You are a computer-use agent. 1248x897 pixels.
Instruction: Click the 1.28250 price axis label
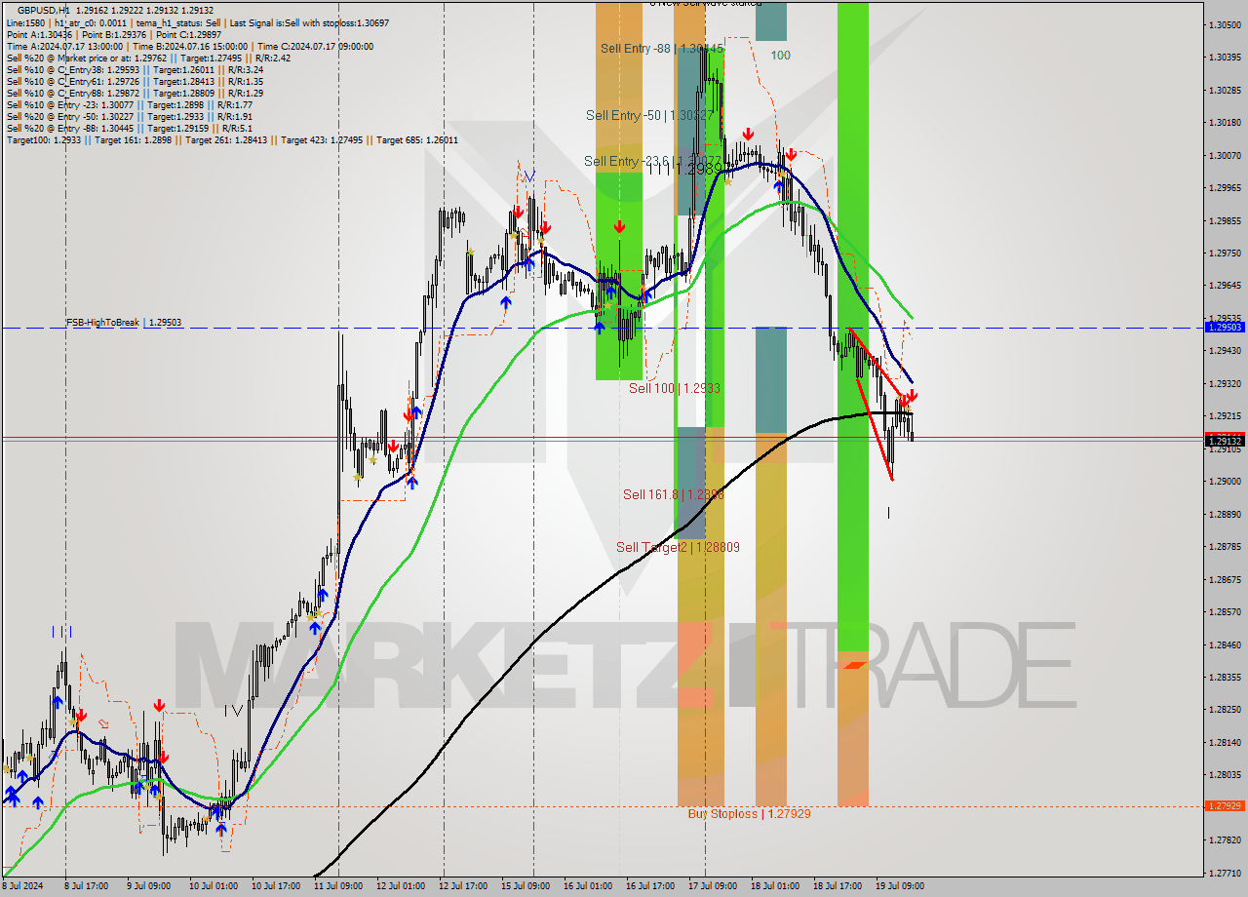coord(1225,710)
